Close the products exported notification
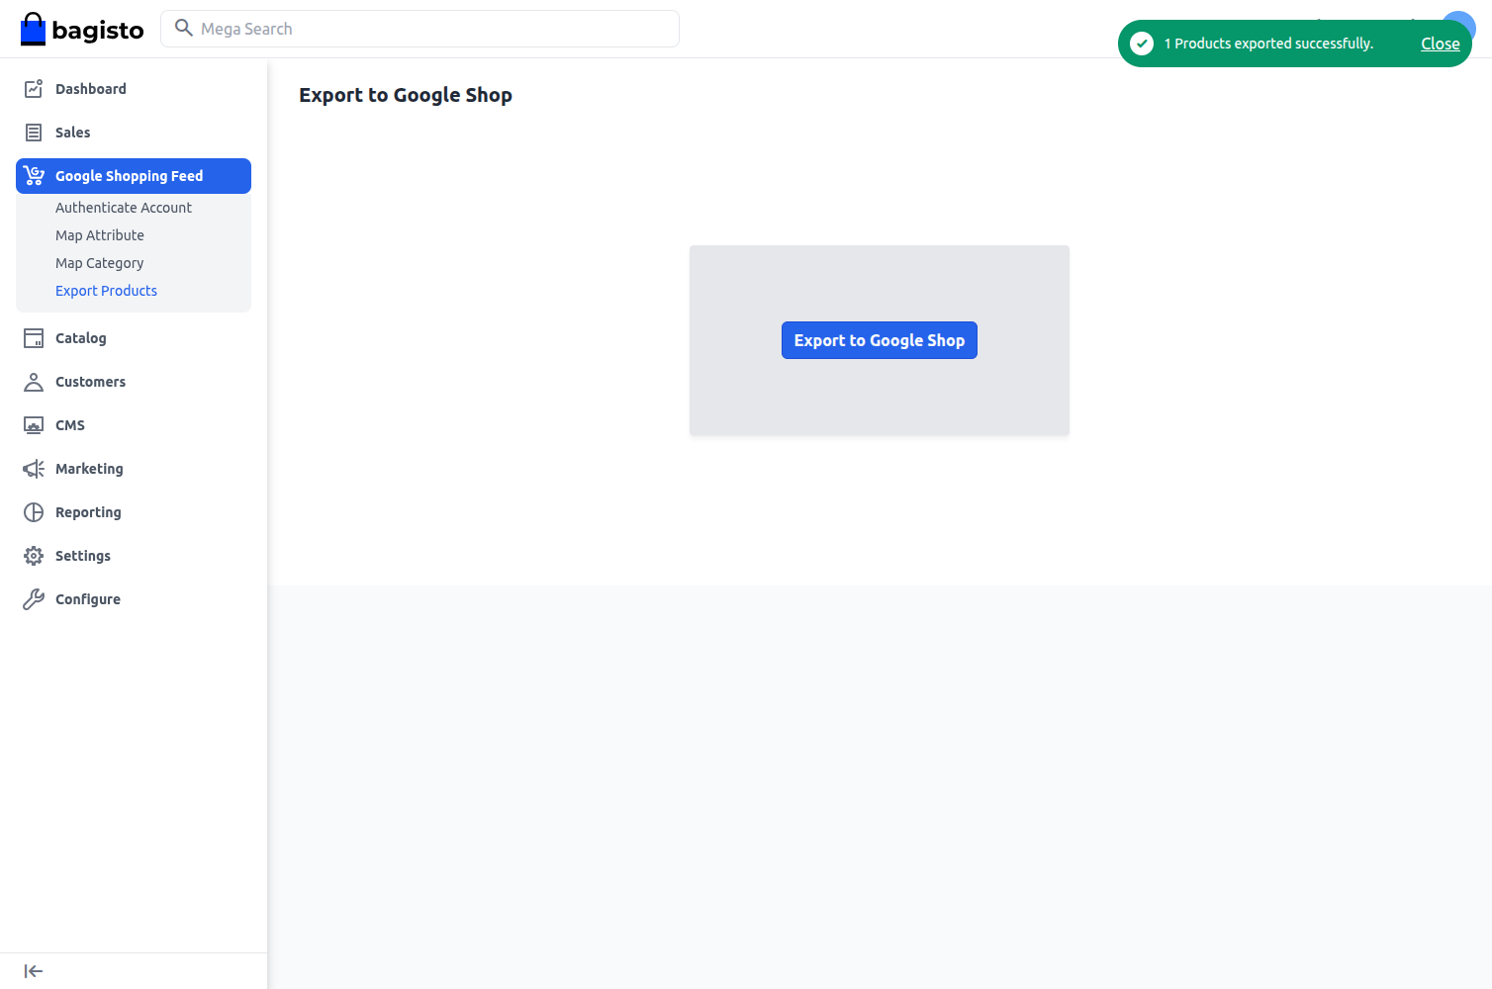Viewport: 1492px width, 989px height. [x=1440, y=43]
